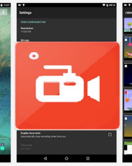Tap the microphone icon in left screenshot

click(x=4, y=12)
